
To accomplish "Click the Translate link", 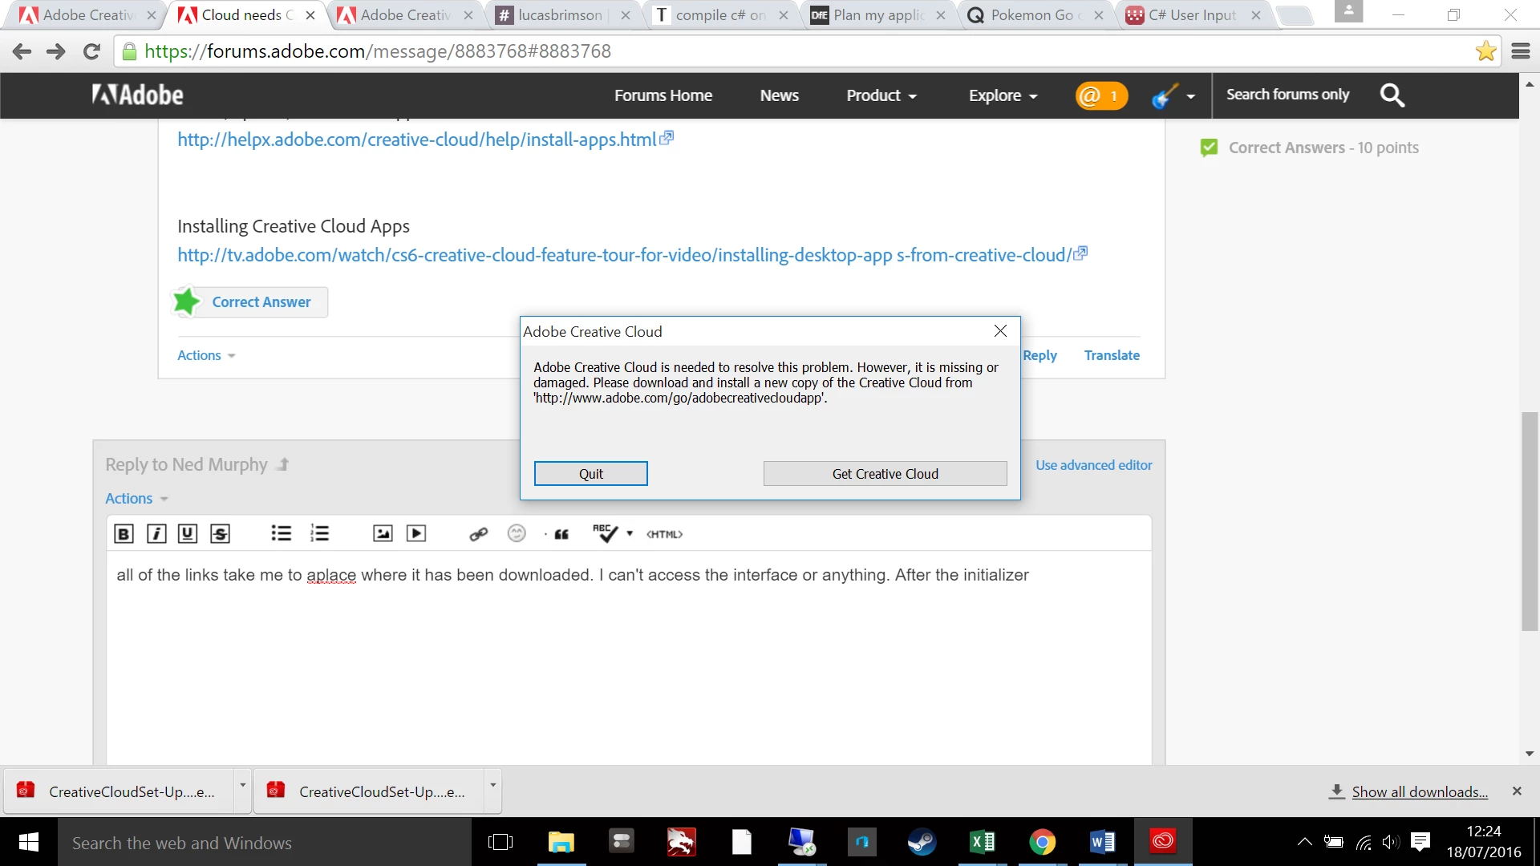I will coord(1112,355).
